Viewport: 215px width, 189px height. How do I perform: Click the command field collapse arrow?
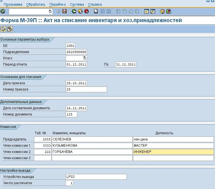[x=58, y=11]
